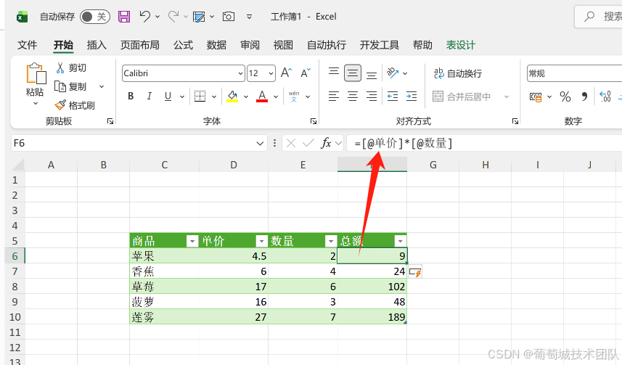The image size is (622, 365).
Task: Switch to the 数据 (Data) tab
Action: click(216, 45)
